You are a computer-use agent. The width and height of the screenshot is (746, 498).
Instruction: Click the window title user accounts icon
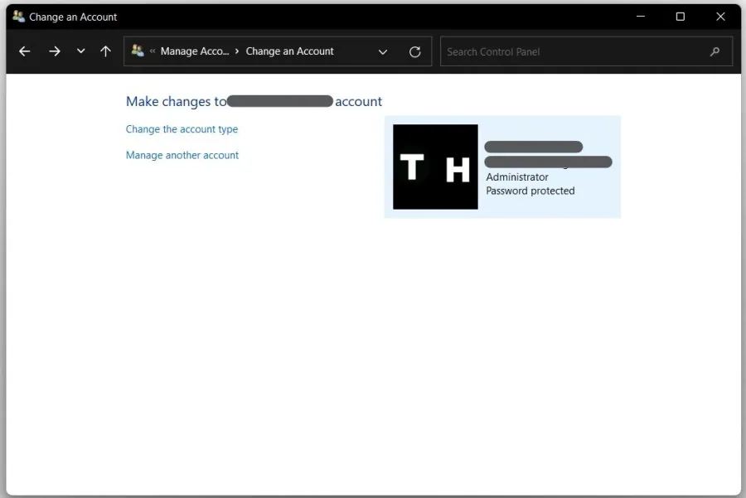coord(18,17)
